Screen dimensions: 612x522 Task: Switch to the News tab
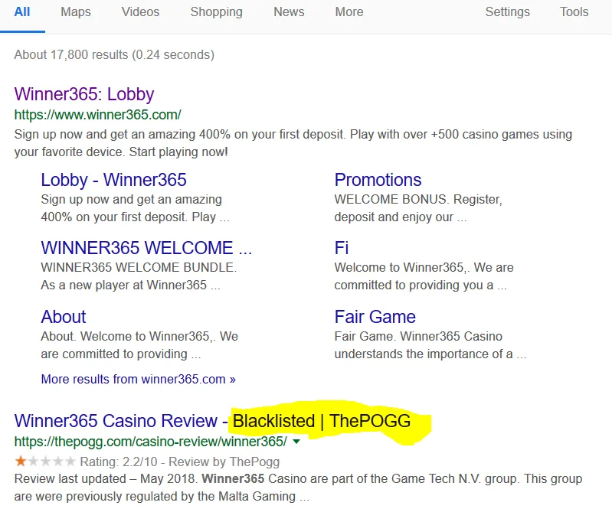pyautogui.click(x=289, y=12)
